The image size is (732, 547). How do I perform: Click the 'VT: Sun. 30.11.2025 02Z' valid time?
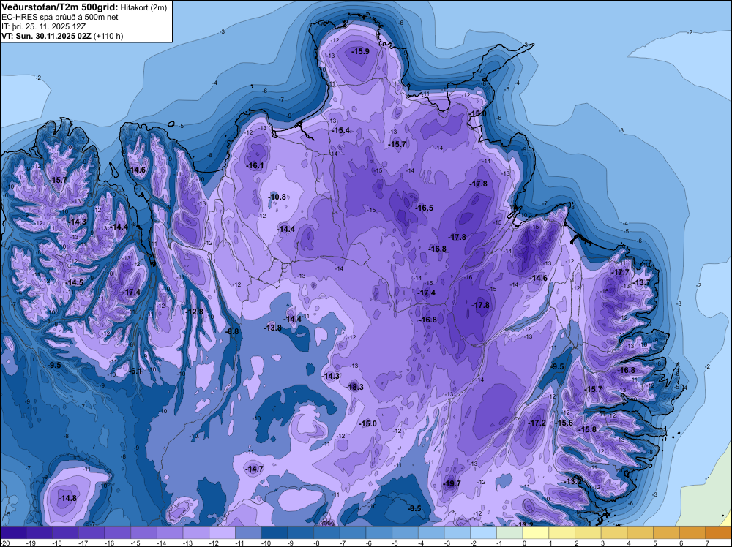(x=47, y=36)
